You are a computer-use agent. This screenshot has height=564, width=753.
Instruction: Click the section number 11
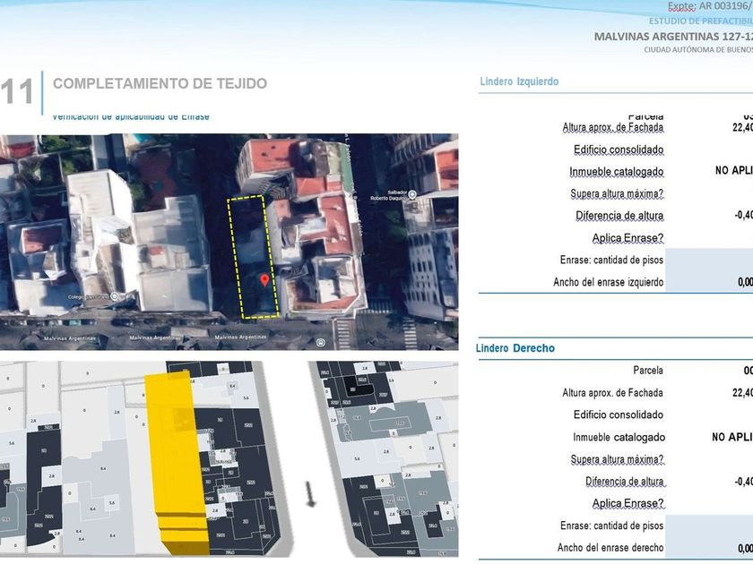pyautogui.click(x=17, y=91)
